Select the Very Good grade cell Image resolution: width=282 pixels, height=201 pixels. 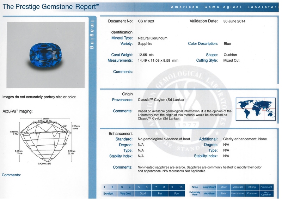tap(125, 193)
